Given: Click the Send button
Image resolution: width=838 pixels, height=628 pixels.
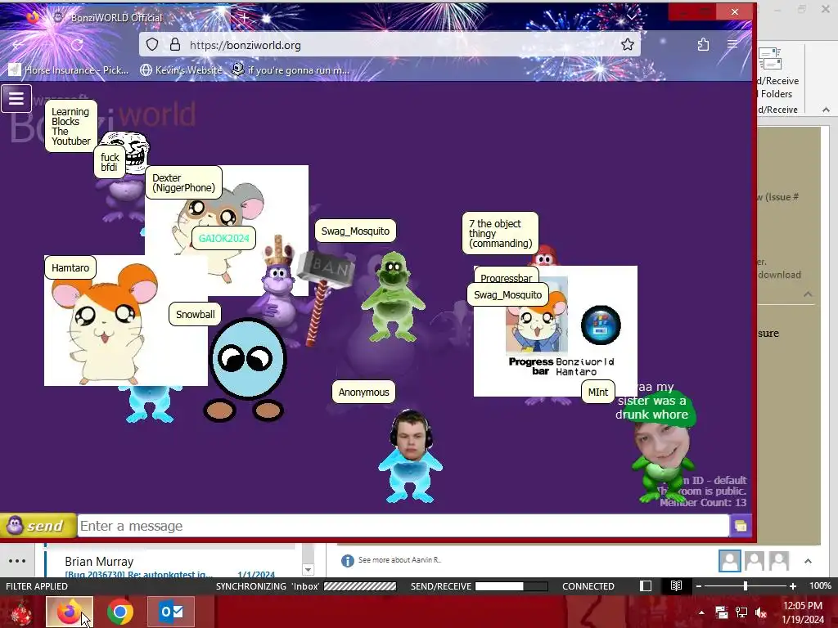Looking at the screenshot, I should pos(38,526).
